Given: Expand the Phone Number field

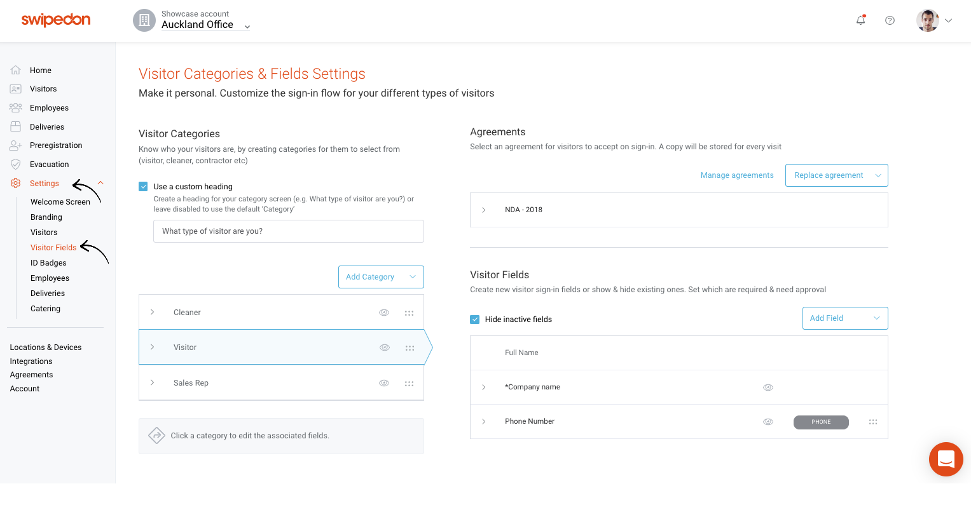Looking at the screenshot, I should (484, 421).
